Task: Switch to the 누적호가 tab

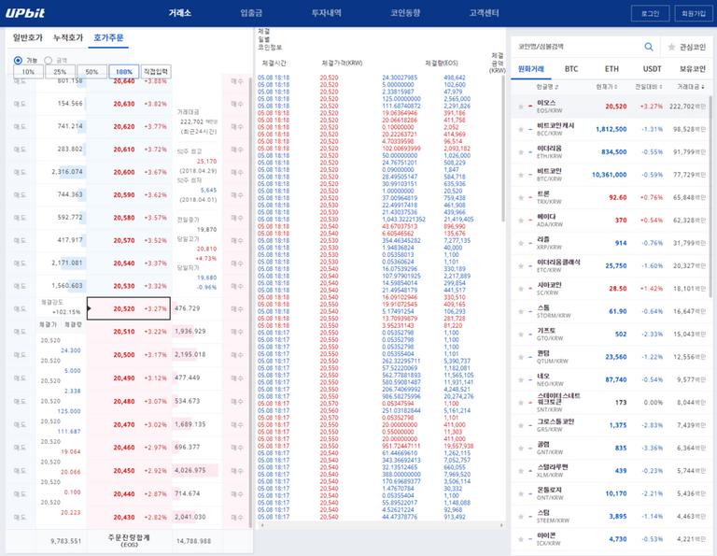Action: click(67, 37)
